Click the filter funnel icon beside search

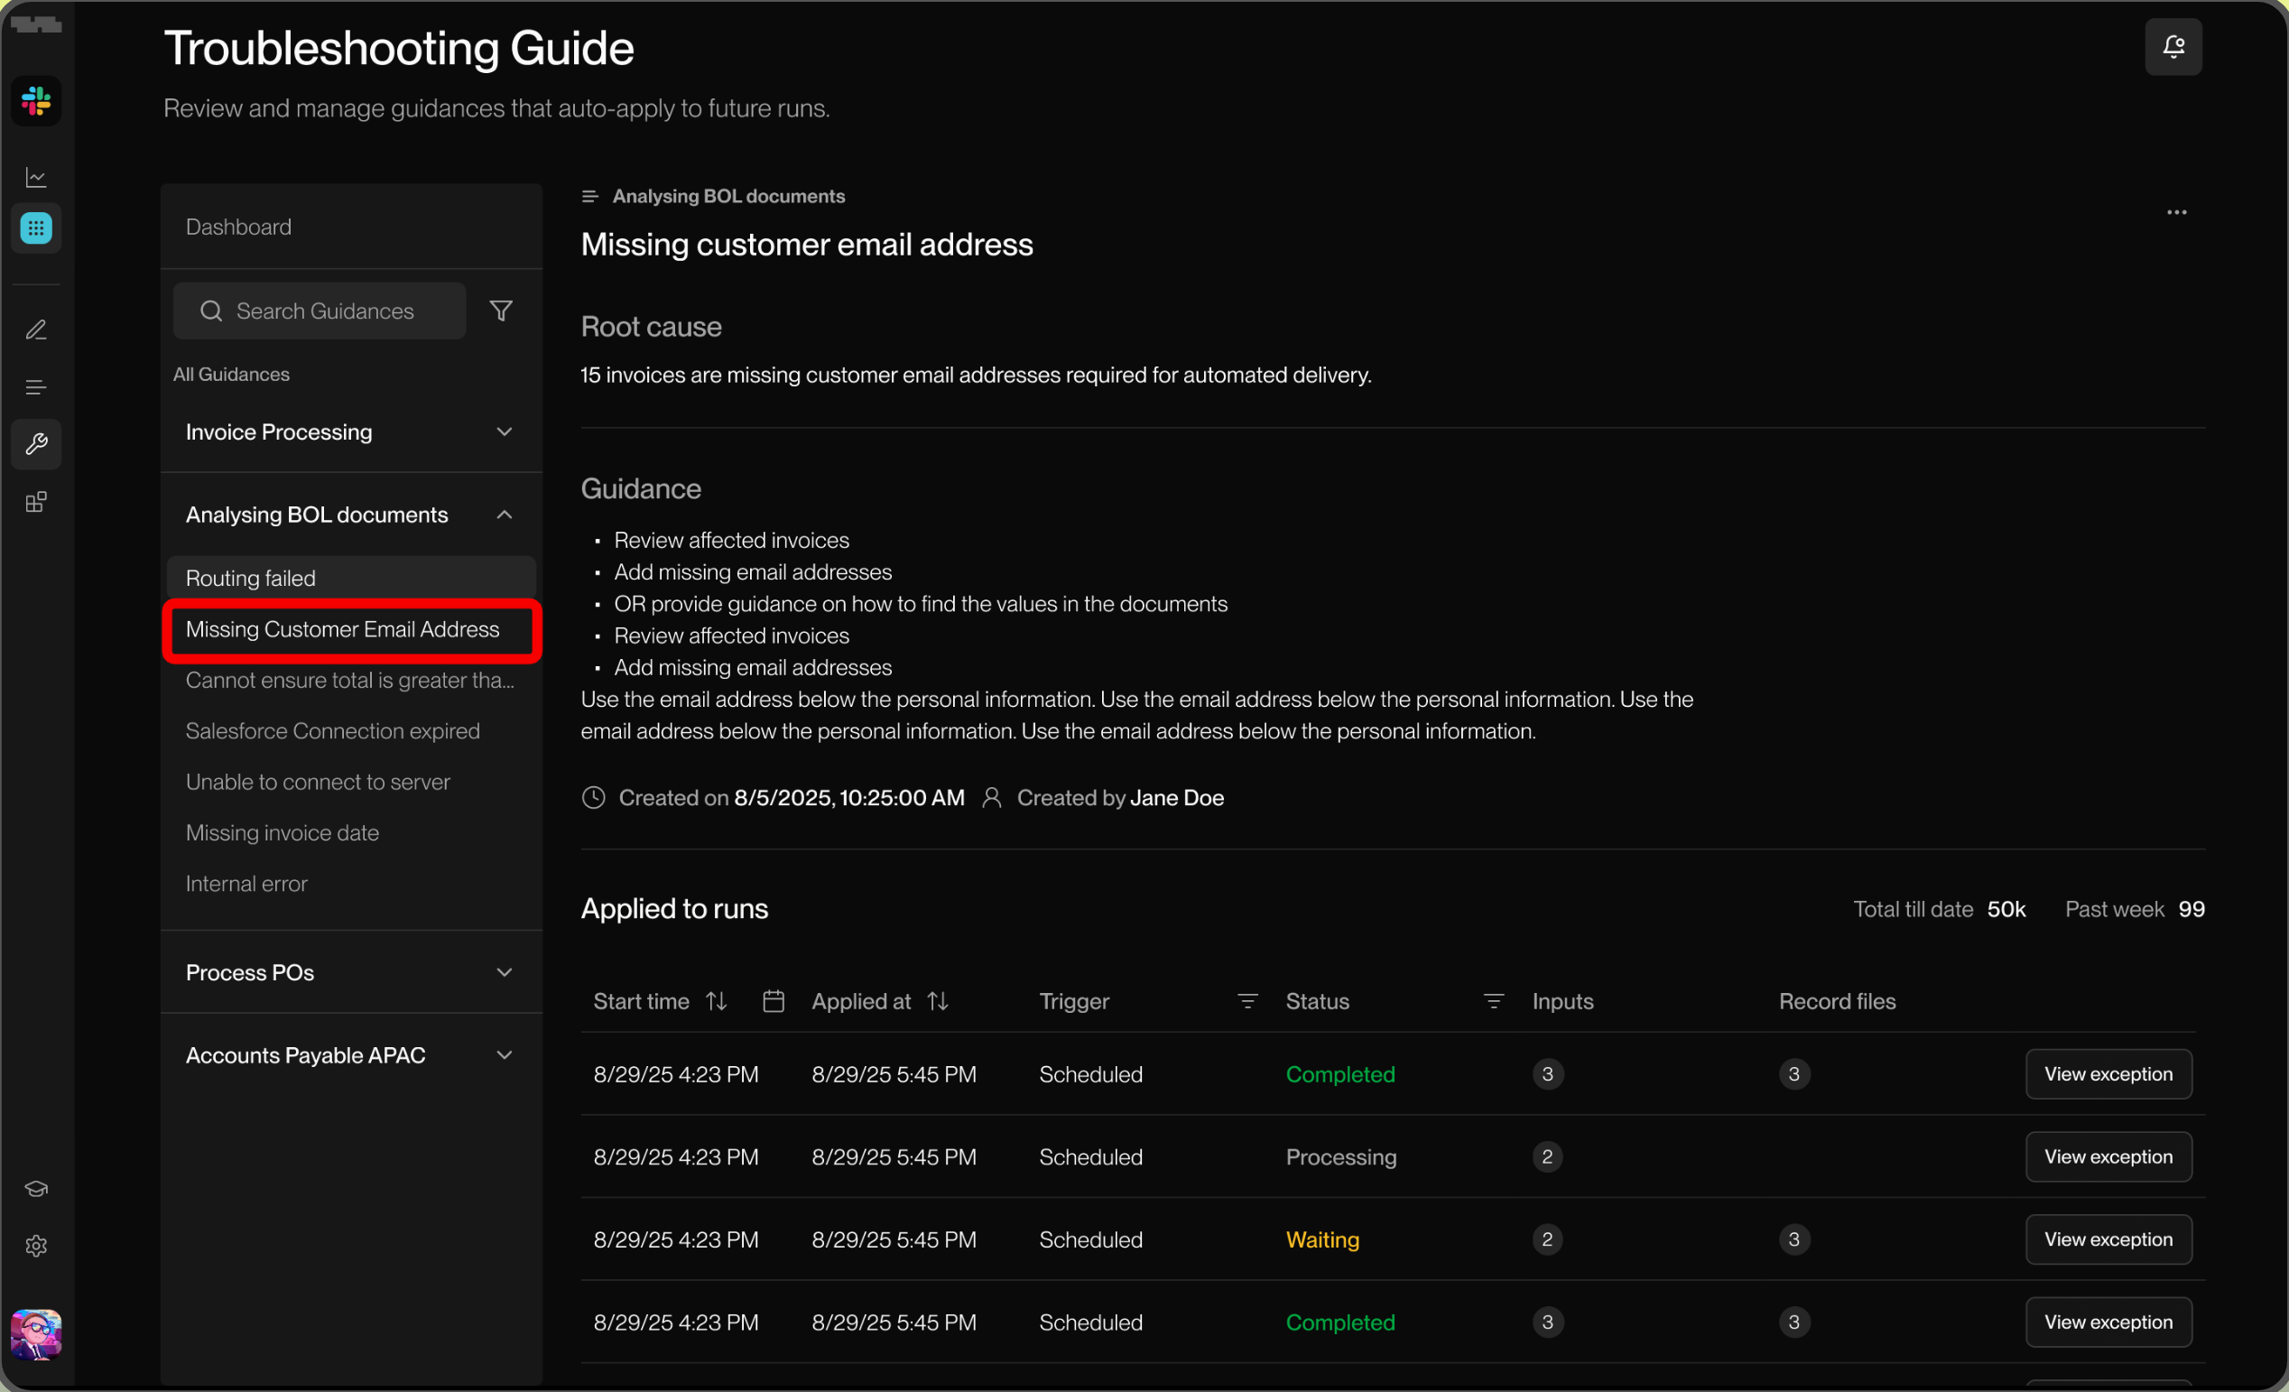pos(502,311)
